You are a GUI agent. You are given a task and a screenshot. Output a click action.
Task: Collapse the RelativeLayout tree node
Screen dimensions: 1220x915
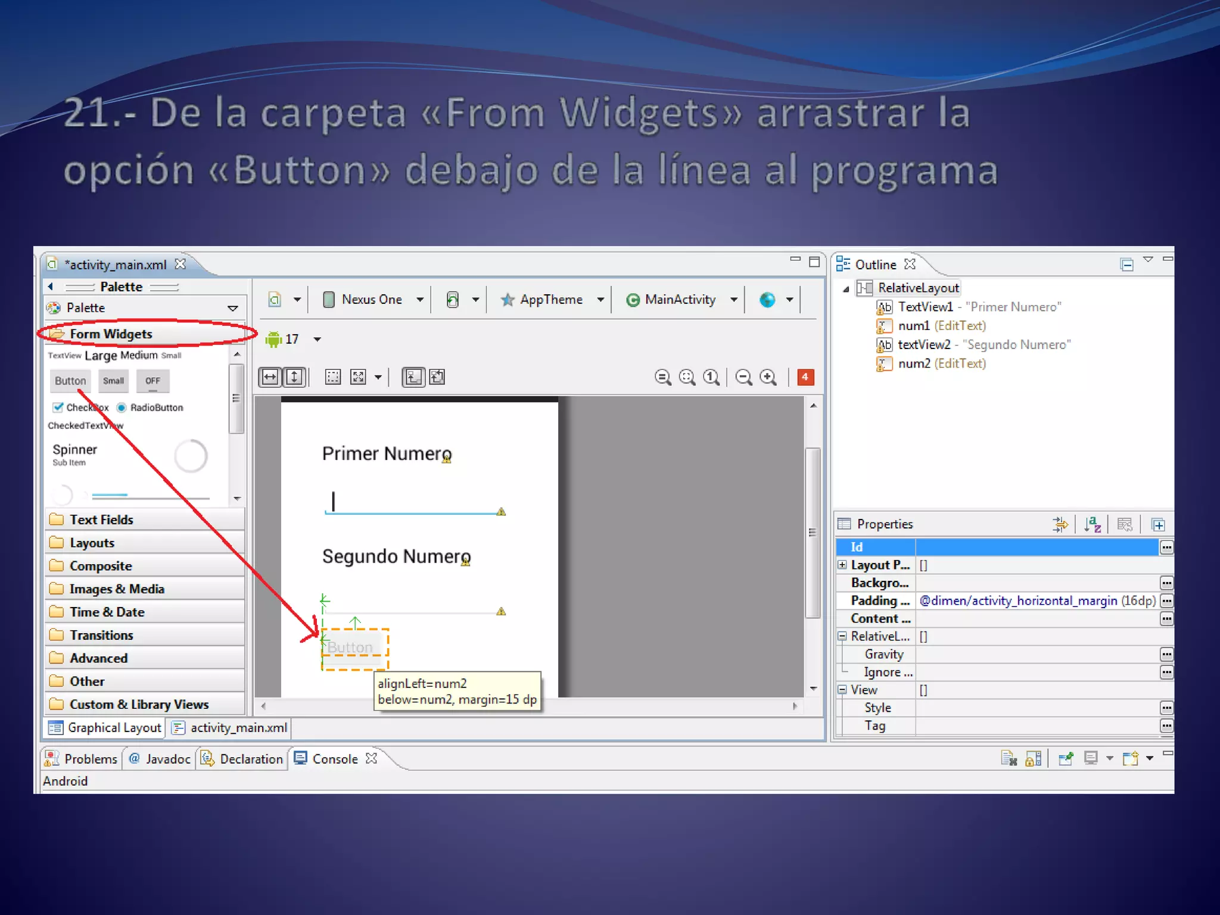tap(846, 289)
